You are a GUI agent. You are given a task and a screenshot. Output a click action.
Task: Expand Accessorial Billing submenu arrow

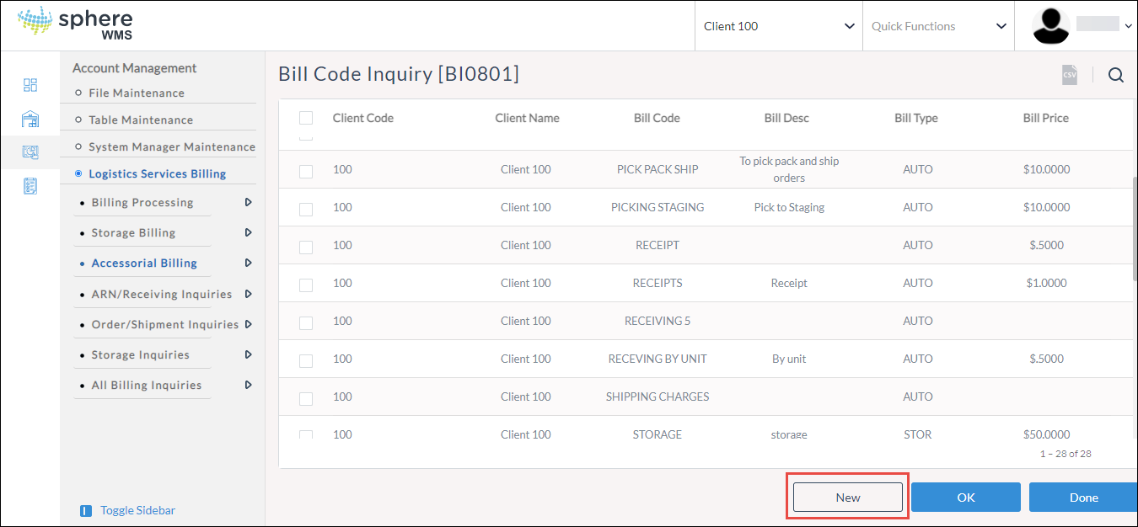(248, 263)
